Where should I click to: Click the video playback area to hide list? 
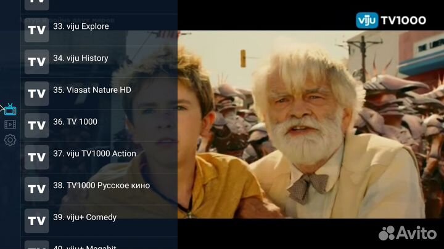click(x=308, y=135)
